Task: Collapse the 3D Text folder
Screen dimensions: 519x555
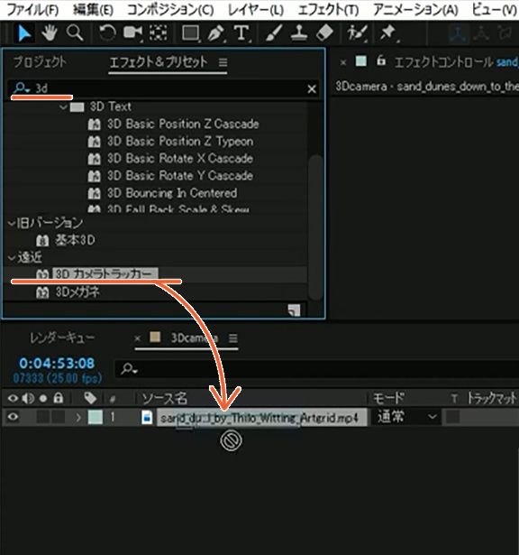Action: pyautogui.click(x=63, y=106)
